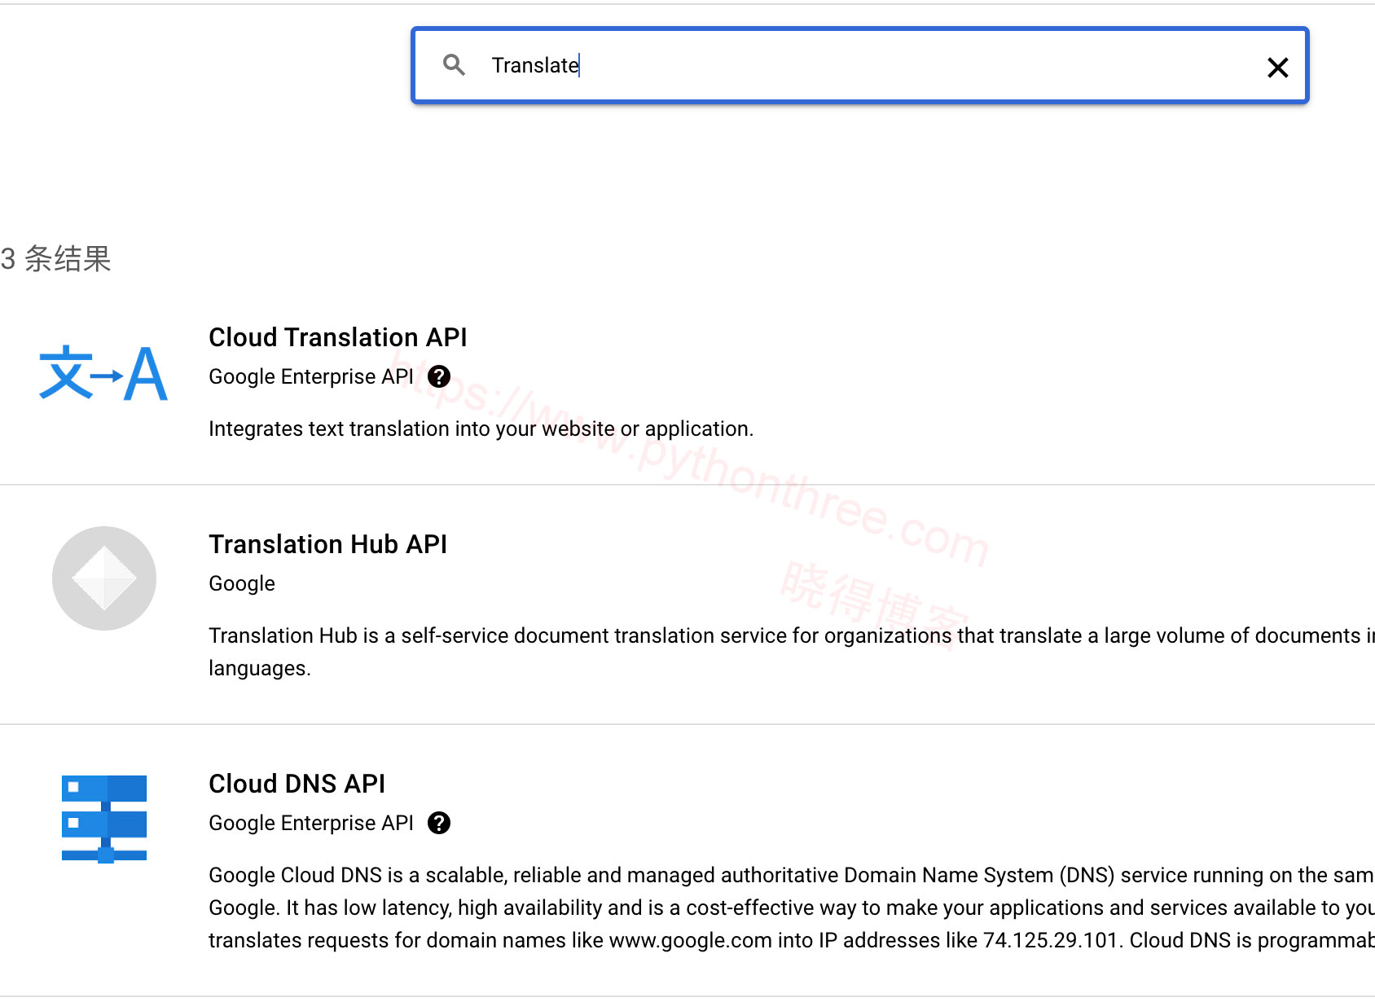1375x1002 pixels.
Task: Click inside the Translate search box
Action: point(733,65)
